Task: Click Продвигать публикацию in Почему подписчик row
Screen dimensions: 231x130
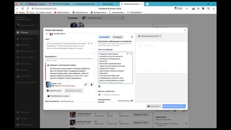Action: tap(140, 114)
